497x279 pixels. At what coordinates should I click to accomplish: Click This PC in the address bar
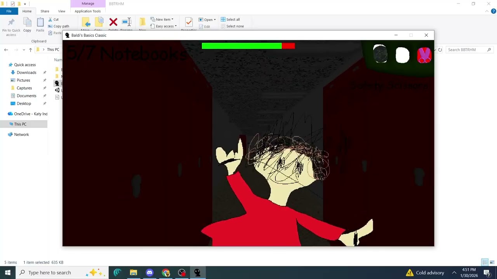point(53,50)
